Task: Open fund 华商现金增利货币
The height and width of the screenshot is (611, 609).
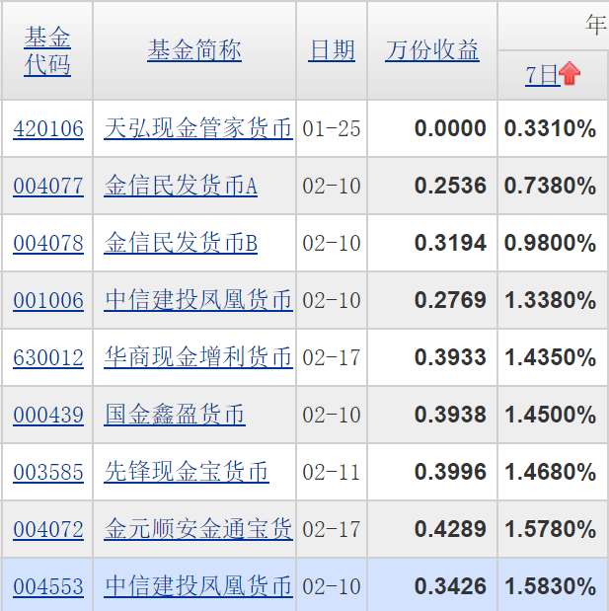Action: coord(198,357)
